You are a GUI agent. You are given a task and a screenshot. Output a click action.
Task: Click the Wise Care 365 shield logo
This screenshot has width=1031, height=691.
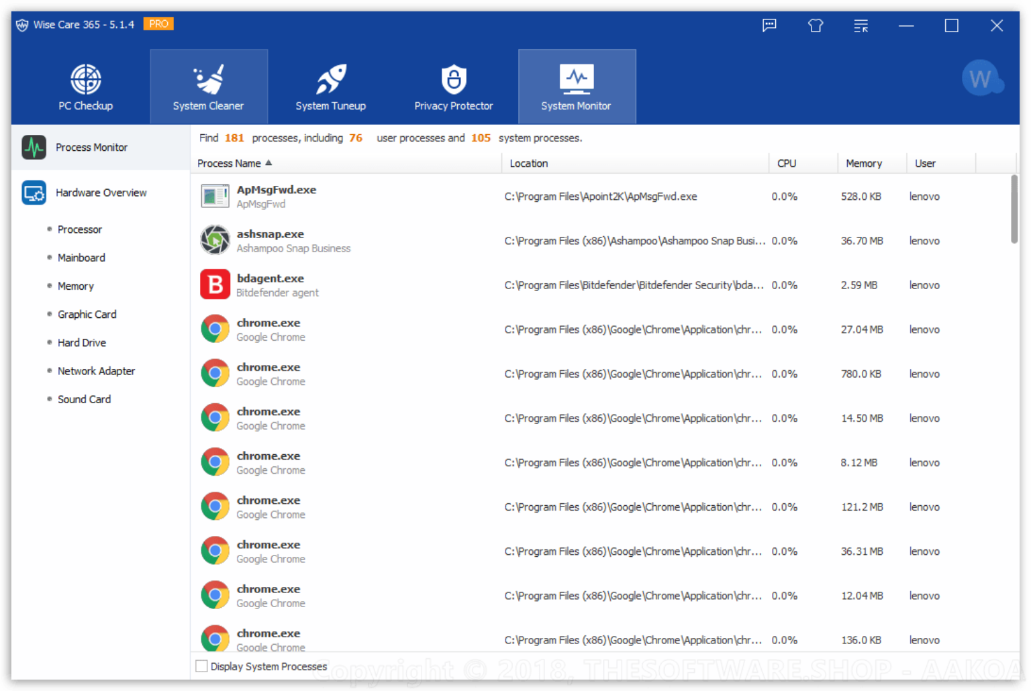pos(22,25)
